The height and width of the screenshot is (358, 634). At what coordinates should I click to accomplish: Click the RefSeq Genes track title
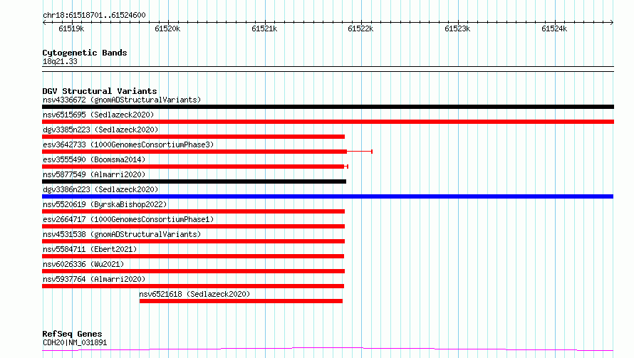click(x=72, y=334)
